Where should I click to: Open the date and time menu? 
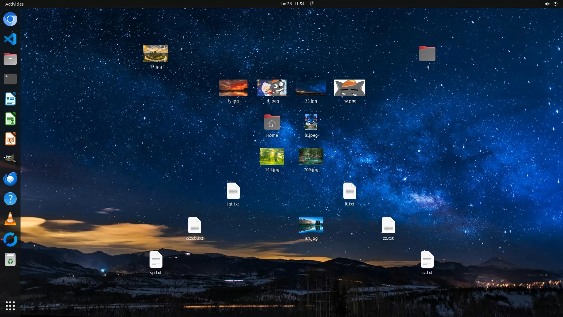(291, 4)
